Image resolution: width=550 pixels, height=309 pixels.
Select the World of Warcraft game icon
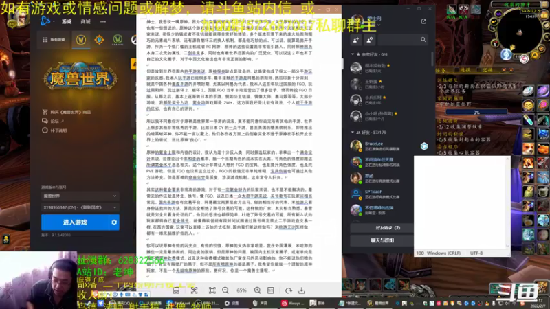pos(81,40)
